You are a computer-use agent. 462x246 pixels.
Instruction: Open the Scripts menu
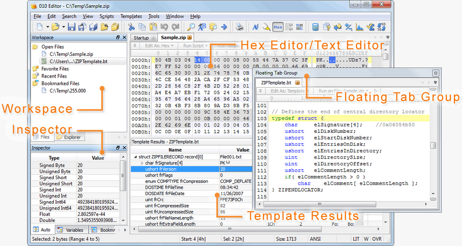(106, 16)
